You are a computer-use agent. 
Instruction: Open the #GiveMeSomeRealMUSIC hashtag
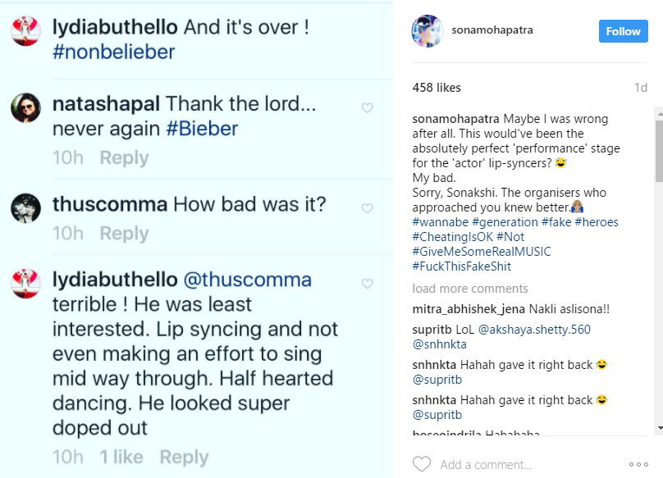click(481, 252)
